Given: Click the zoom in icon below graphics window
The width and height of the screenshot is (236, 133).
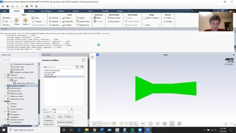Looking at the screenshot, I should pyautogui.click(x=121, y=124).
